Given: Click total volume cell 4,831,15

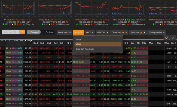Looking at the screenshot, I should point(27,94).
